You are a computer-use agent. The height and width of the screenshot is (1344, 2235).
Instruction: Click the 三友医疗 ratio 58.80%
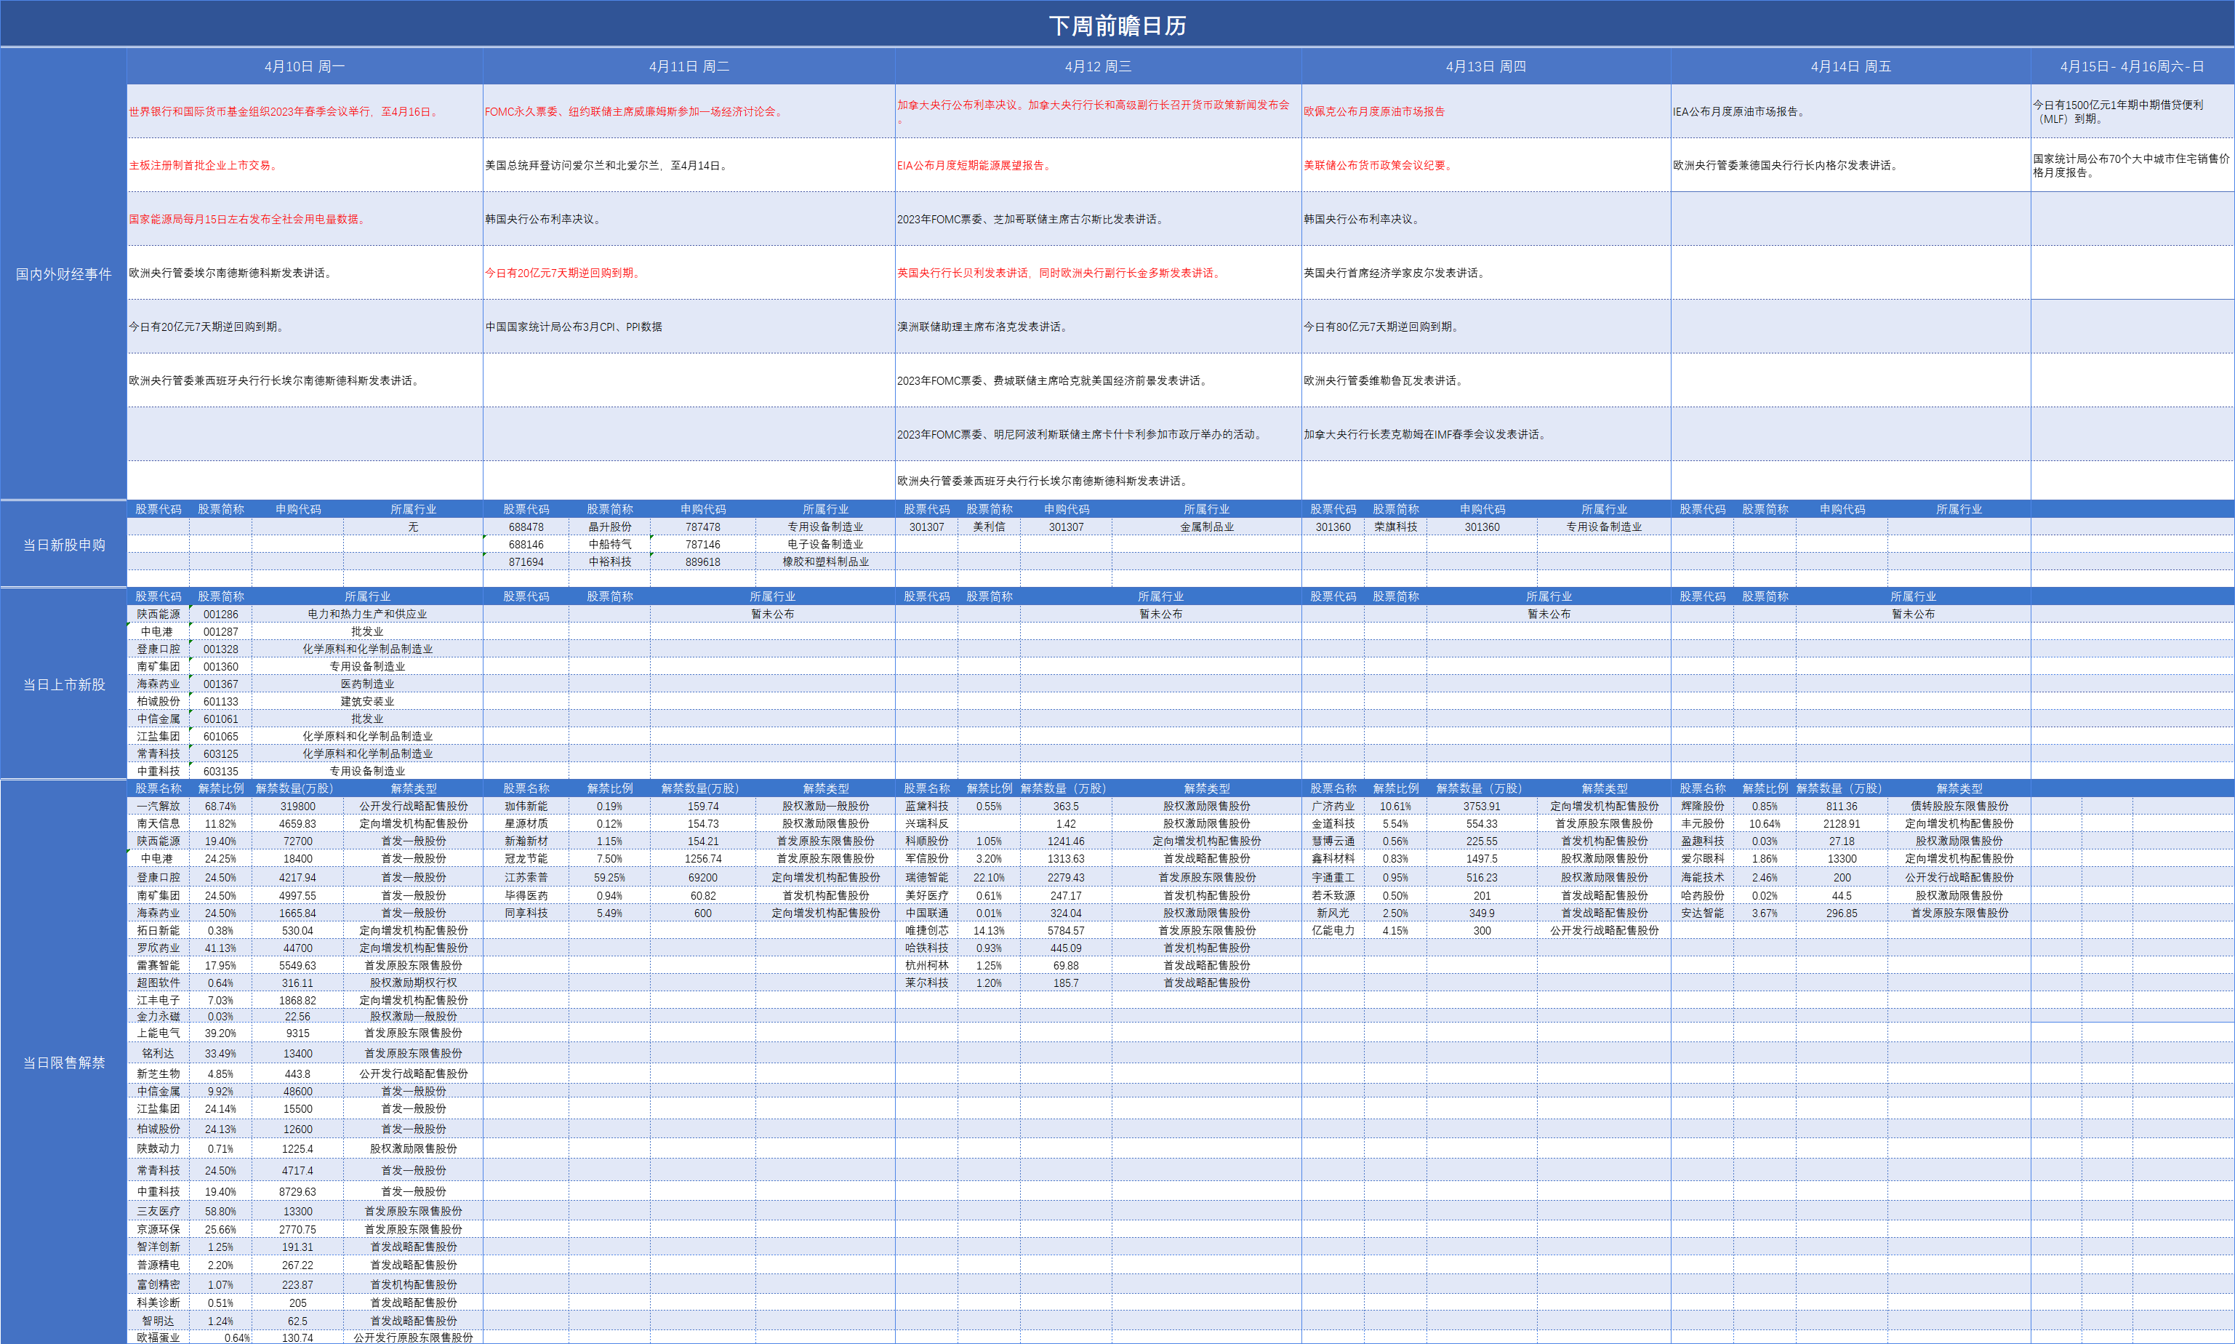click(x=220, y=1211)
